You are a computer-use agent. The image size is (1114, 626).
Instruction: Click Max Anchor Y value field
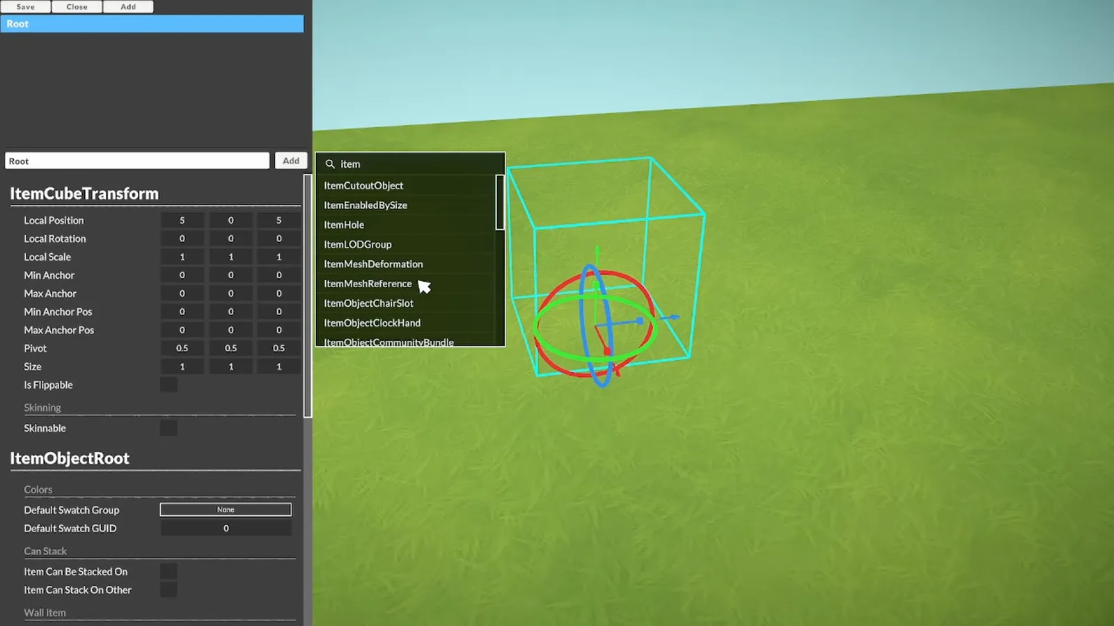pos(230,294)
